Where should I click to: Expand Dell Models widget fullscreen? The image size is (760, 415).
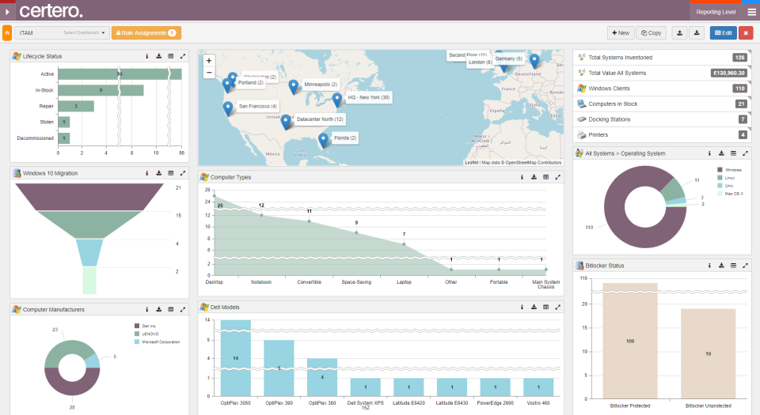pos(558,307)
